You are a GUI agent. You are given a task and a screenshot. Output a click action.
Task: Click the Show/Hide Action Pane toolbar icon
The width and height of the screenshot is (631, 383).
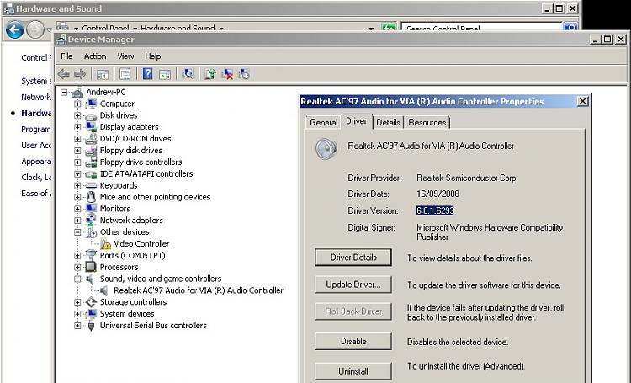click(165, 74)
